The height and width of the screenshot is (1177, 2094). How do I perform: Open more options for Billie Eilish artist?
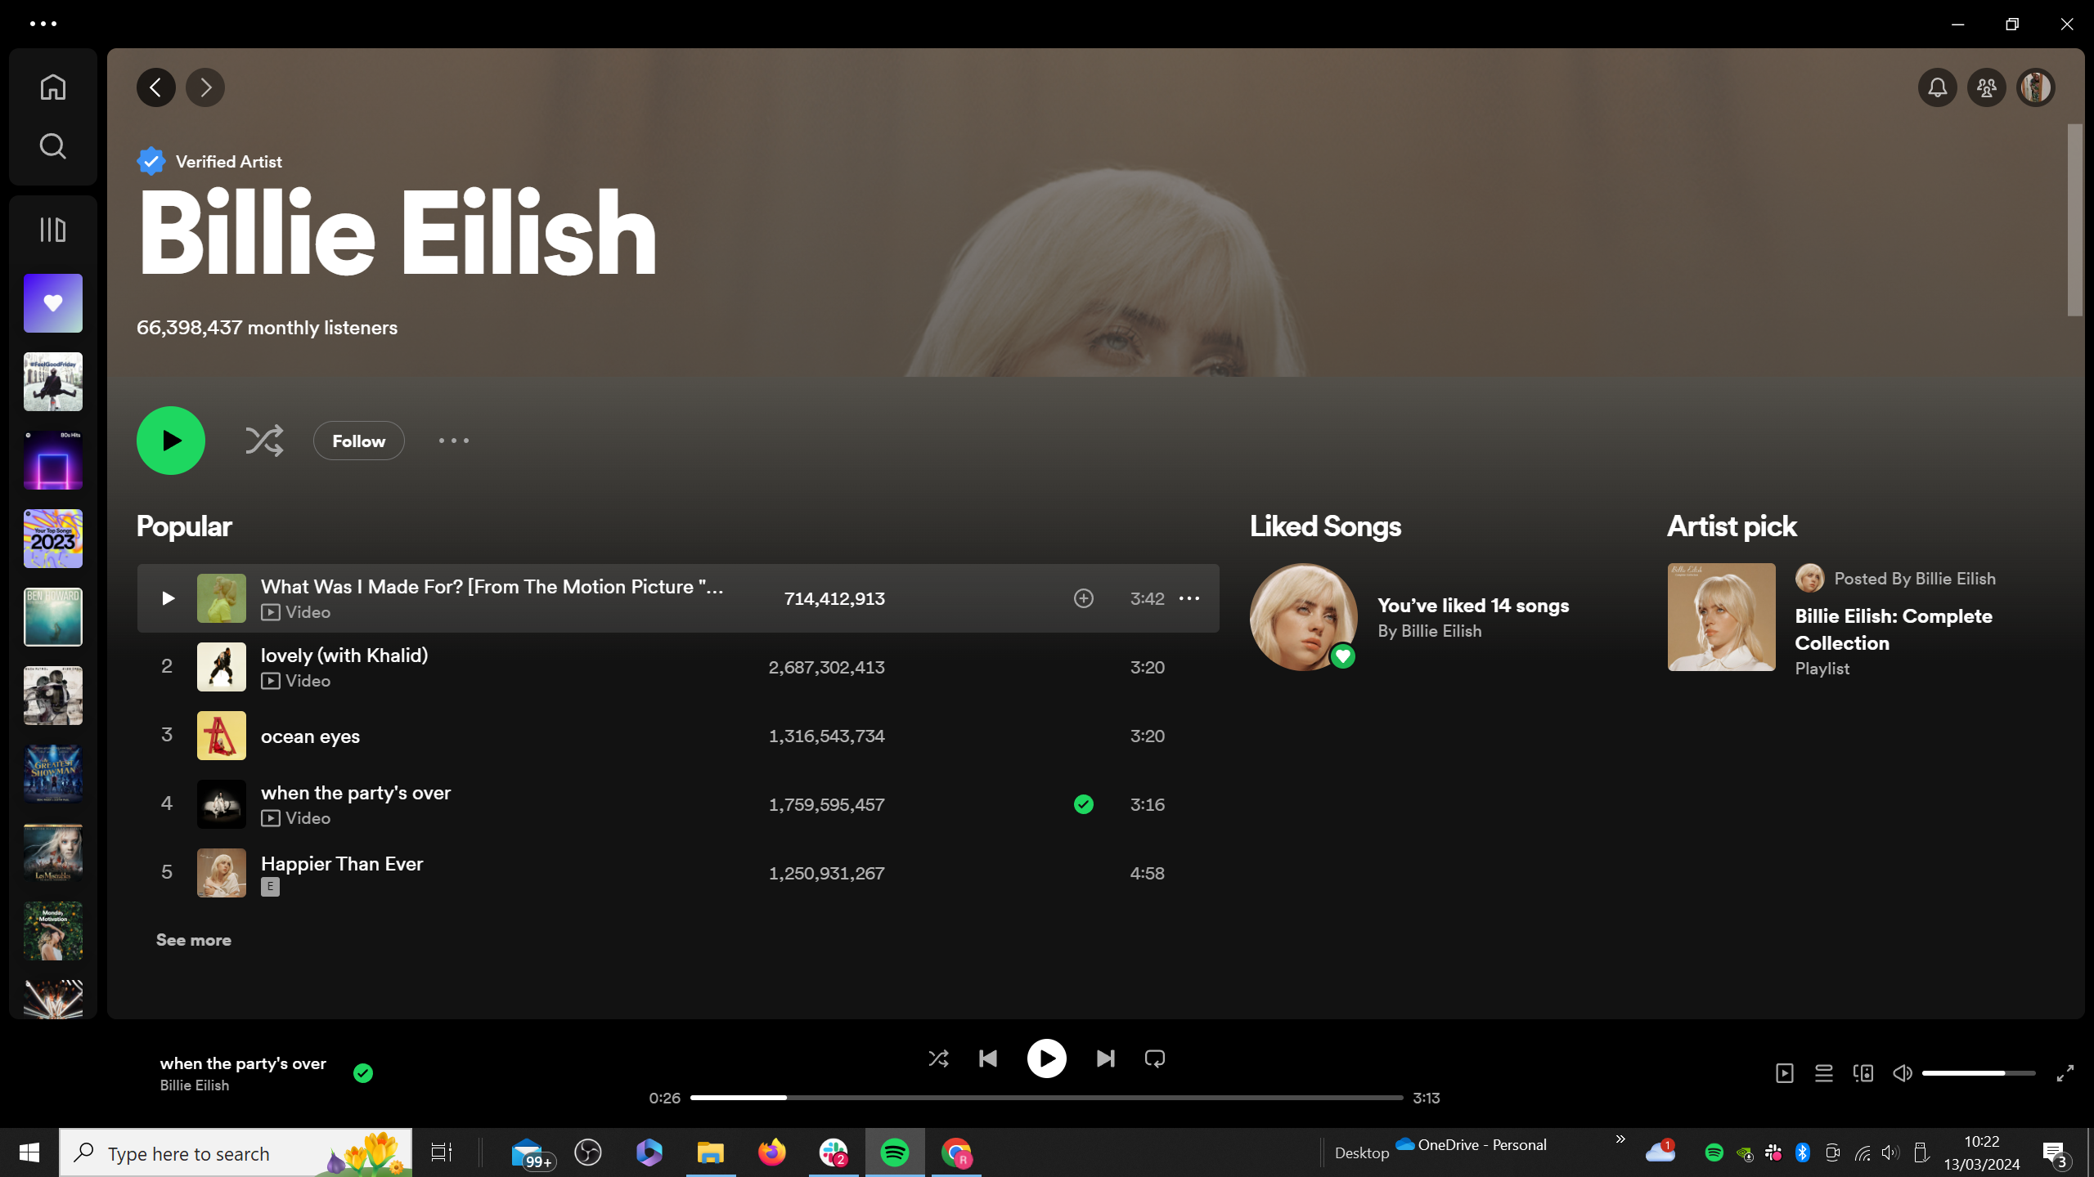coord(454,441)
